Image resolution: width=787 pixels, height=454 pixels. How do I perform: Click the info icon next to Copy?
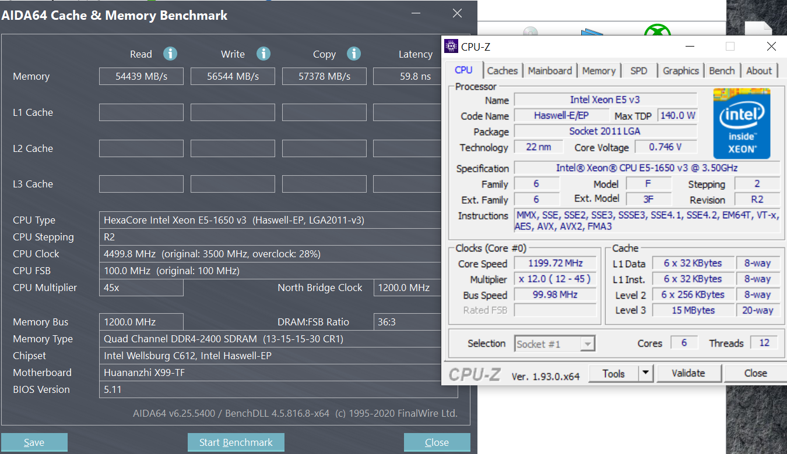[354, 54]
